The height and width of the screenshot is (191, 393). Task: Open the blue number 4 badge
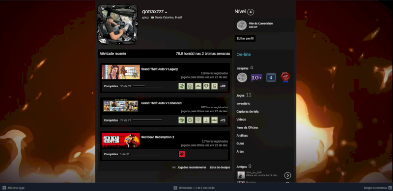pyautogui.click(x=271, y=77)
